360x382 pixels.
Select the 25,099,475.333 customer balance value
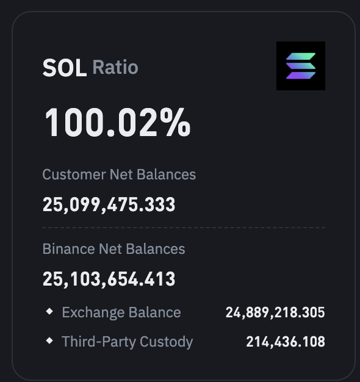(109, 204)
